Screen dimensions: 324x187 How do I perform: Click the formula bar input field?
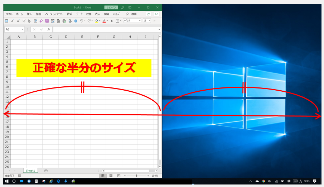point(106,29)
